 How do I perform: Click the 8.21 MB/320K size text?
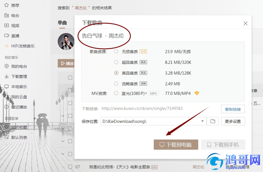178,62
